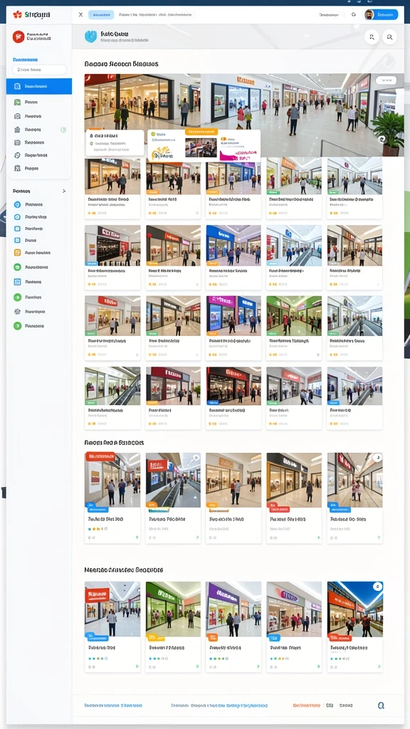Click into the sidebar search field
Viewport: 410px width, 729px height.
pyautogui.click(x=40, y=70)
